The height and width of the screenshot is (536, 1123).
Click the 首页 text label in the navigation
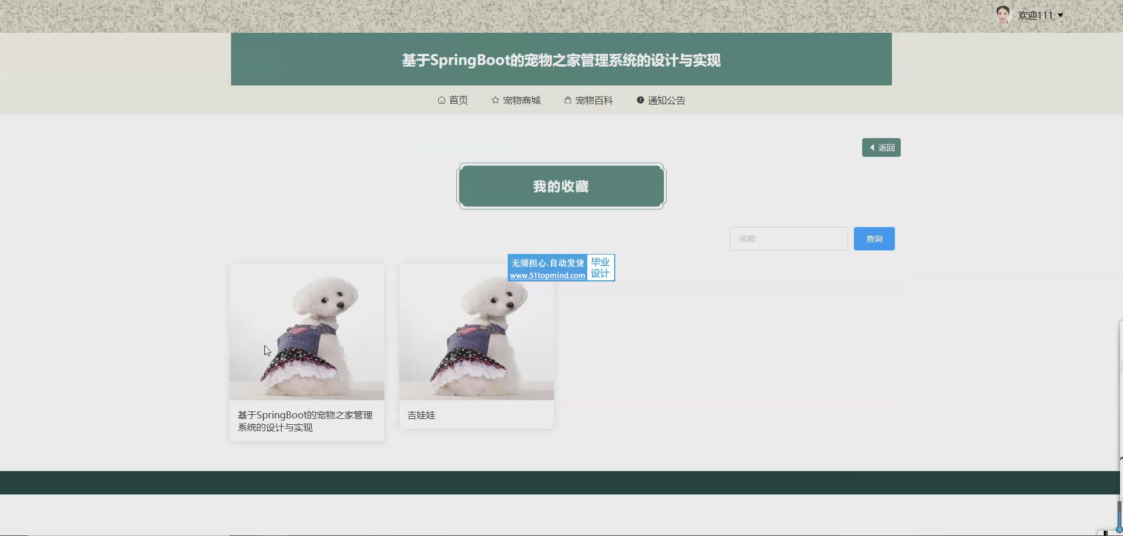(x=458, y=100)
